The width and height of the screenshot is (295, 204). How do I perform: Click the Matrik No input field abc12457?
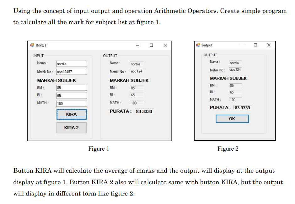tap(72, 72)
